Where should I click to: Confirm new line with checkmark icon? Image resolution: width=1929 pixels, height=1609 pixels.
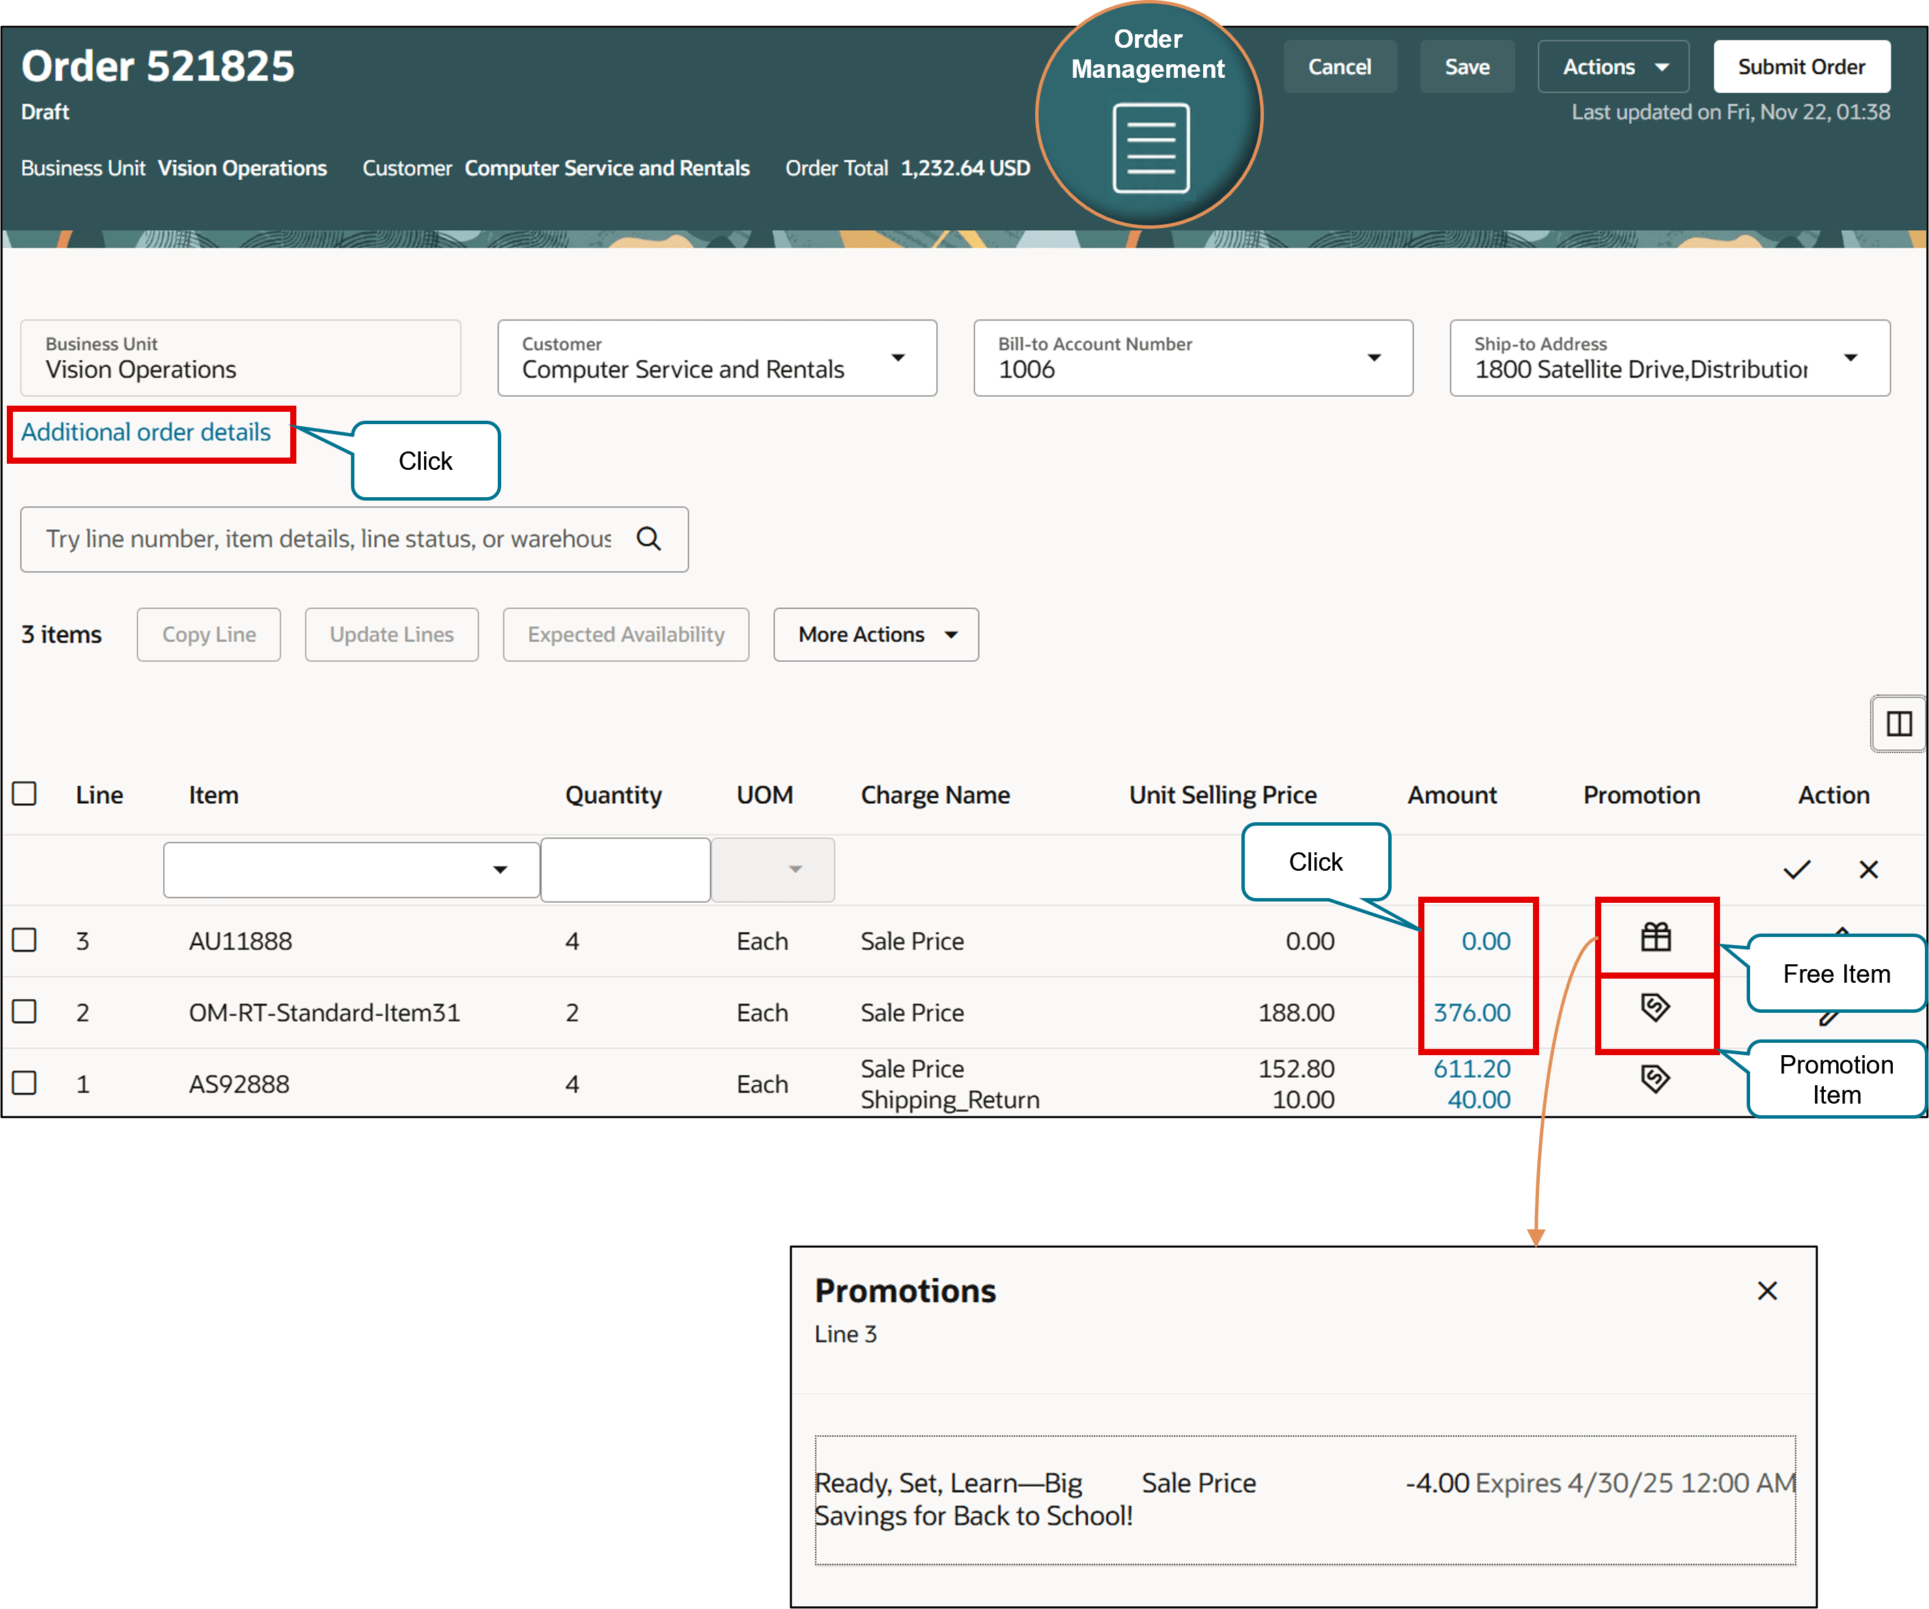coord(1797,869)
